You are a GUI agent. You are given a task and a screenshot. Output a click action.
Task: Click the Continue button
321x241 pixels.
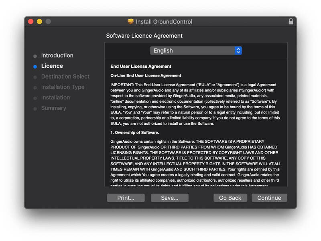(269, 198)
